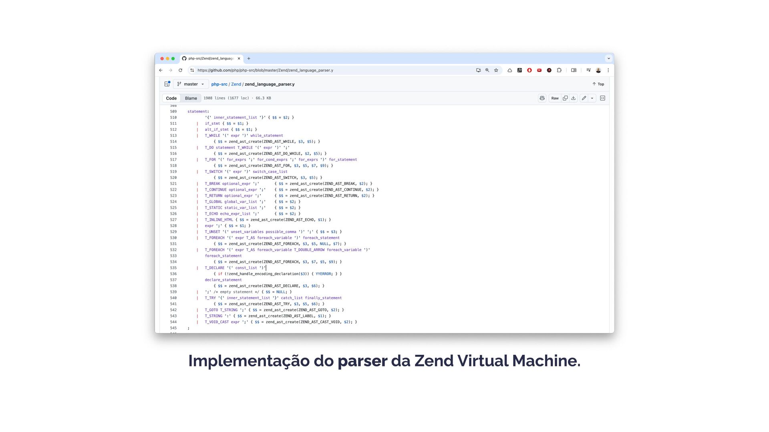Open the tab search dropdown chevron

pos(608,58)
